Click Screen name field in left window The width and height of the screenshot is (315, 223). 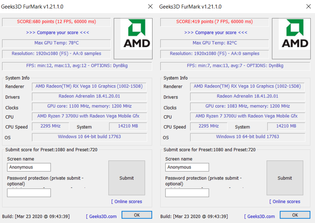pyautogui.click(x=29, y=167)
